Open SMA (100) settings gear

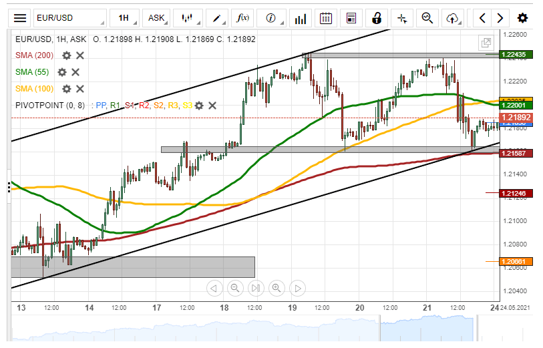tap(67, 89)
